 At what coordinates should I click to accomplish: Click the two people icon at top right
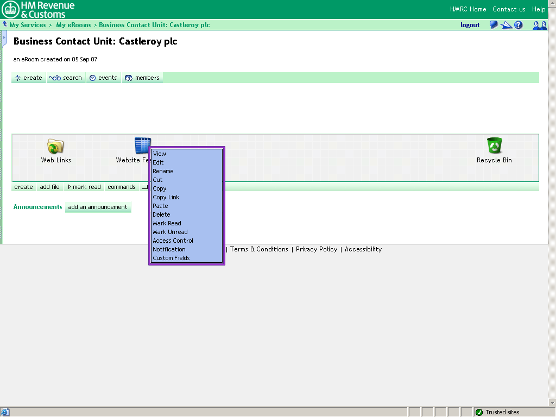pos(540,25)
